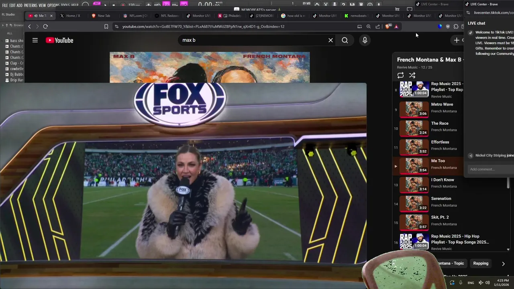Reload the YouTube page
The image size is (514, 289).
(x=45, y=26)
